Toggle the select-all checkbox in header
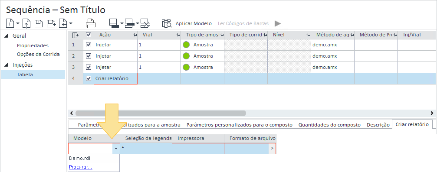 coord(89,35)
